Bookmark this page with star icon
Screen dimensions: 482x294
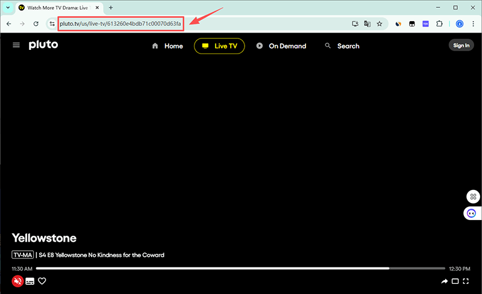[x=380, y=23]
